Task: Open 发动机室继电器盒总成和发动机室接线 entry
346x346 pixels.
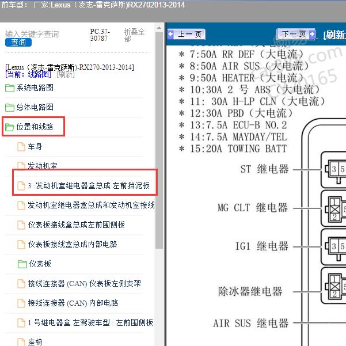Action: click(x=91, y=205)
